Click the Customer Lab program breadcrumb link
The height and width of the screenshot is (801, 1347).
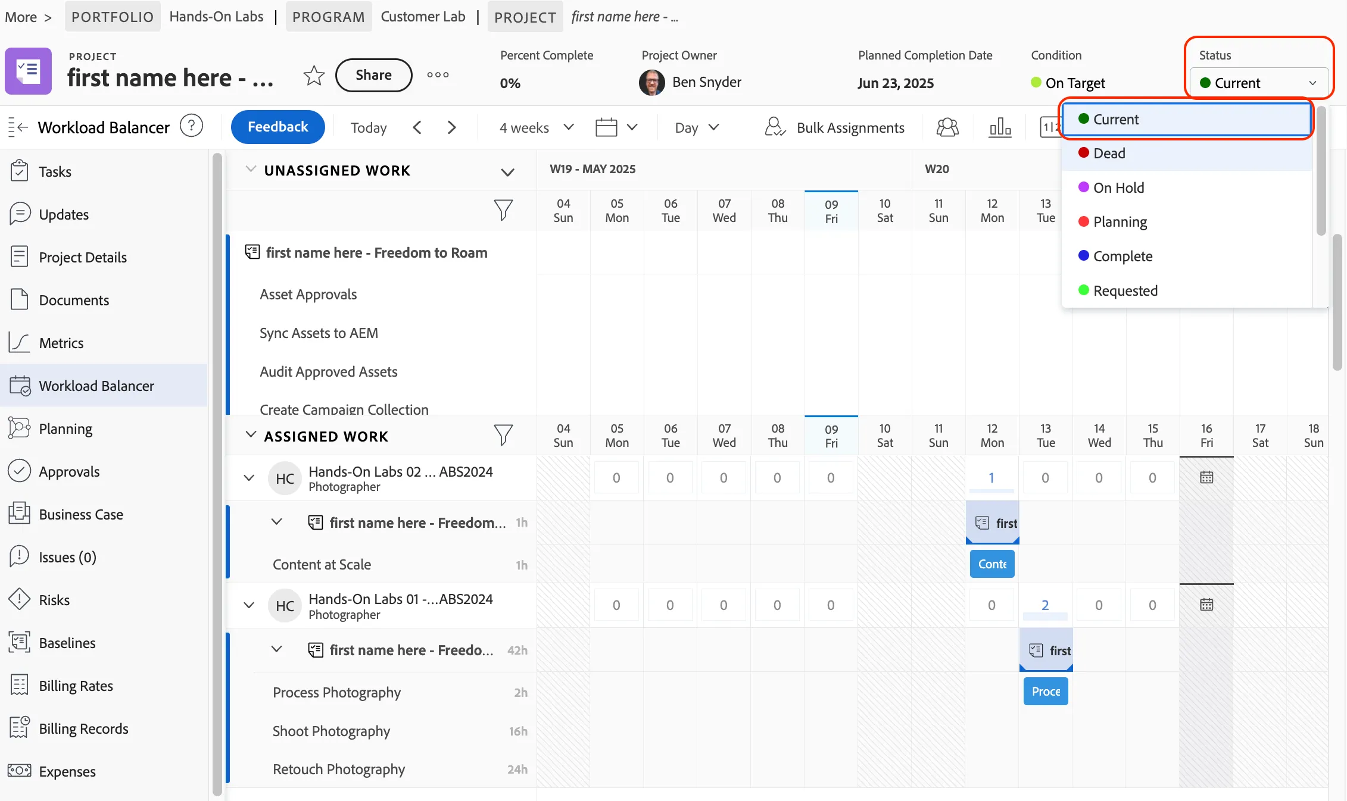423,17
